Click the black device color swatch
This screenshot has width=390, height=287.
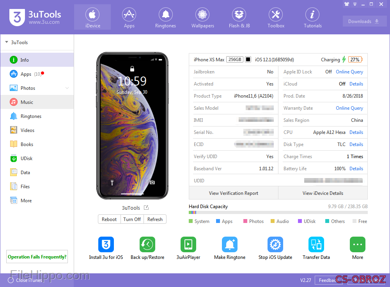[248, 60]
